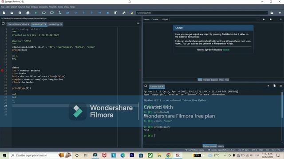Open the Search menu

click(x=14, y=7)
